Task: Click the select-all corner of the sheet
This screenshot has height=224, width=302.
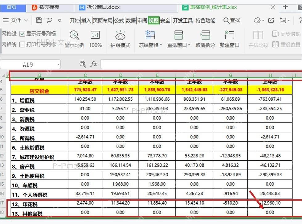Action: point(3,75)
